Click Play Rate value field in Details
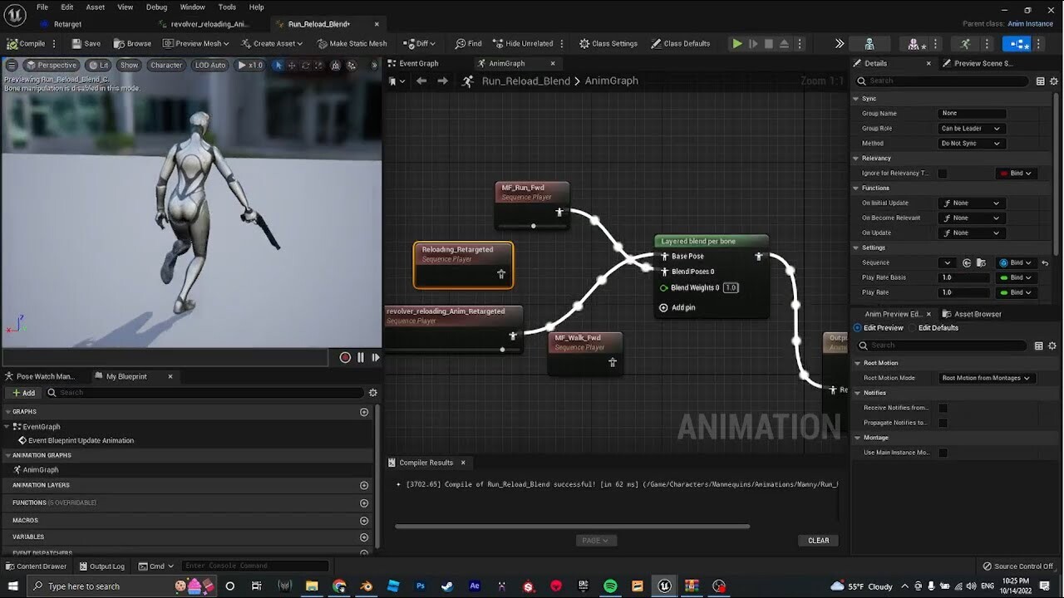This screenshot has height=598, width=1064. pos(963,292)
